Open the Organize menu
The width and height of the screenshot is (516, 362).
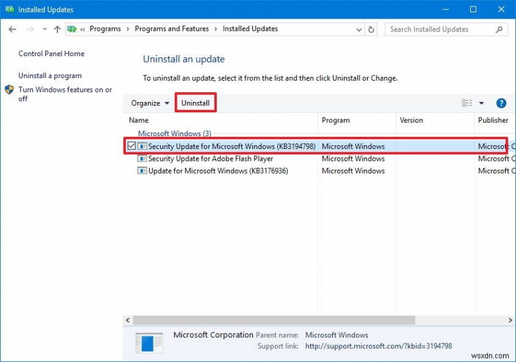click(150, 103)
